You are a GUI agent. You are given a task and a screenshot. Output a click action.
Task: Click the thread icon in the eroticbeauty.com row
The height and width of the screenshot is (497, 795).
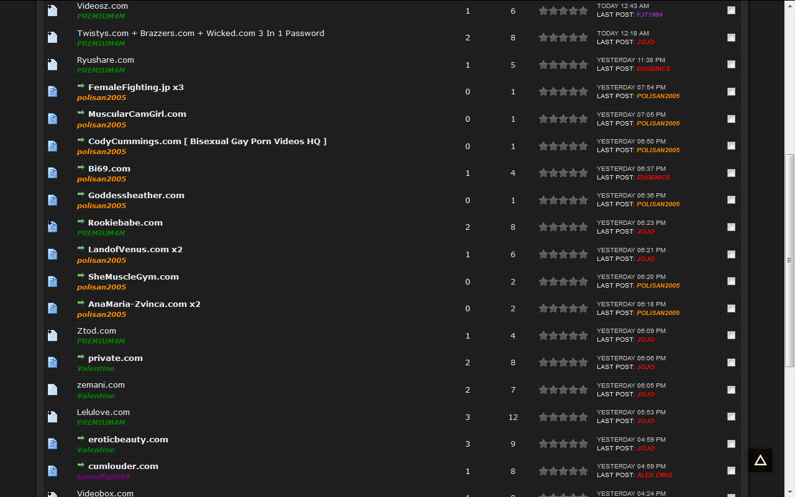tap(52, 444)
